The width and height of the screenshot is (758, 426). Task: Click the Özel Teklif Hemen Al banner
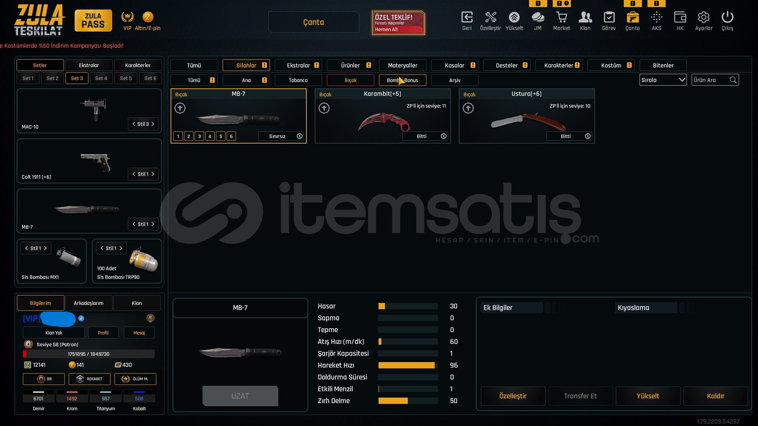click(398, 23)
